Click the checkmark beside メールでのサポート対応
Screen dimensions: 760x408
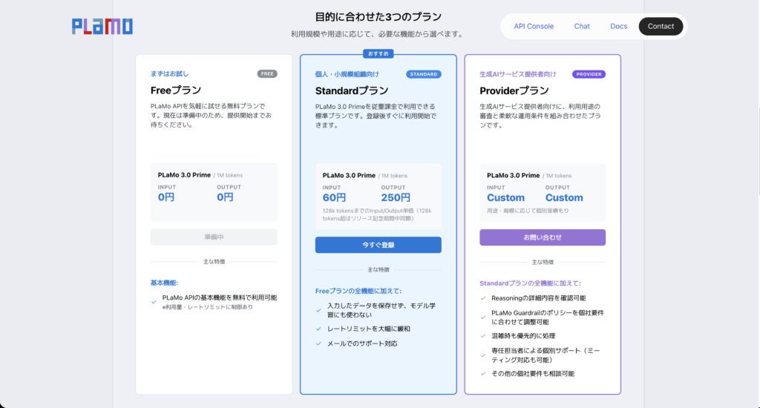tap(318, 343)
